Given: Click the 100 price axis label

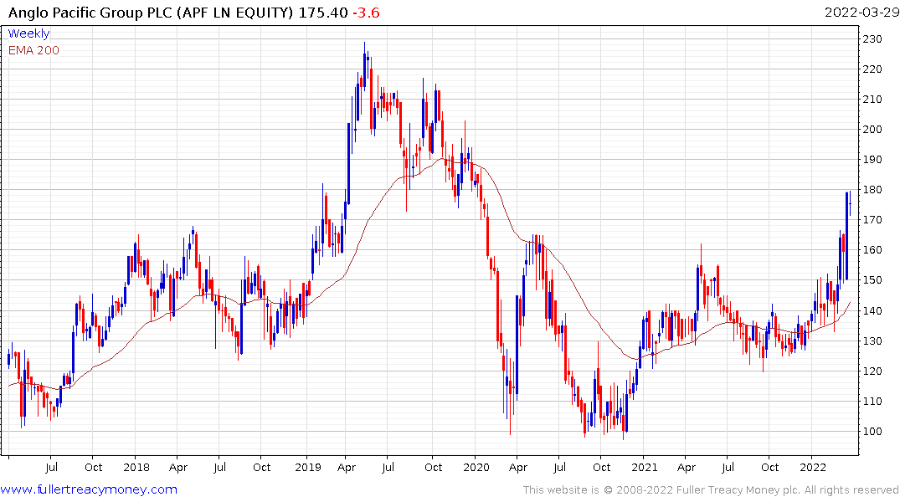Looking at the screenshot, I should tap(872, 432).
